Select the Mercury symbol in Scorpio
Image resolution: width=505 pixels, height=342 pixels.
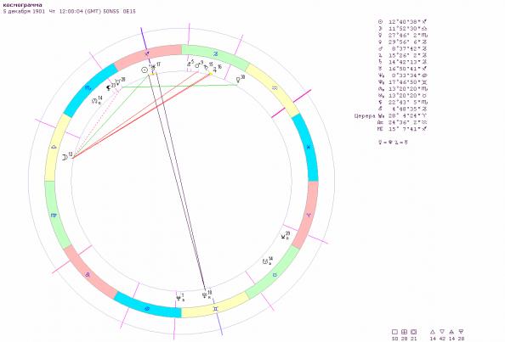(118, 81)
